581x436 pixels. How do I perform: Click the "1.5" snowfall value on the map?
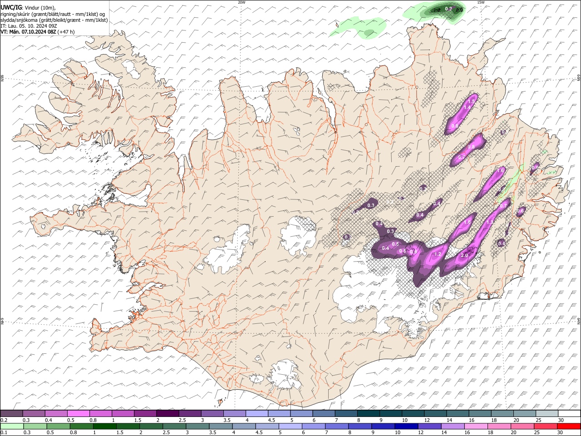pos(472,101)
